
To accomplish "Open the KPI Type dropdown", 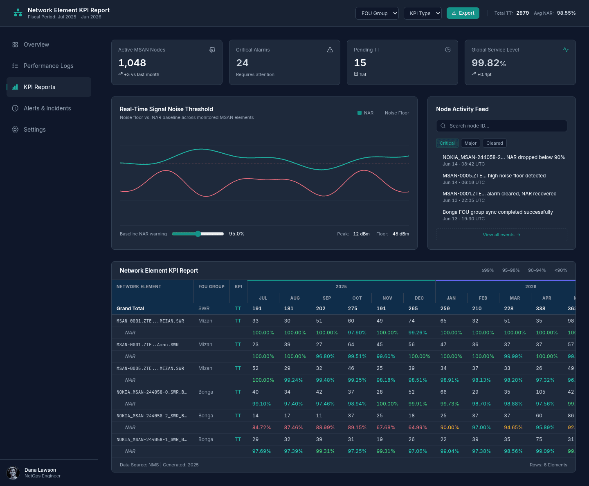I will point(423,13).
